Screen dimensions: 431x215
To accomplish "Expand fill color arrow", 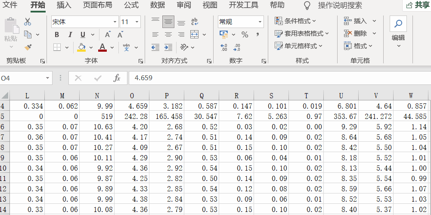I will (91, 47).
